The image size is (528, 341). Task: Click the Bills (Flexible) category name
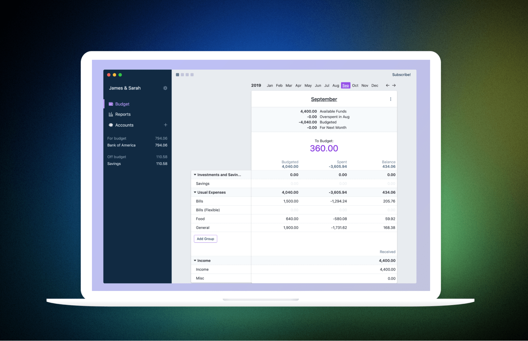208,210
